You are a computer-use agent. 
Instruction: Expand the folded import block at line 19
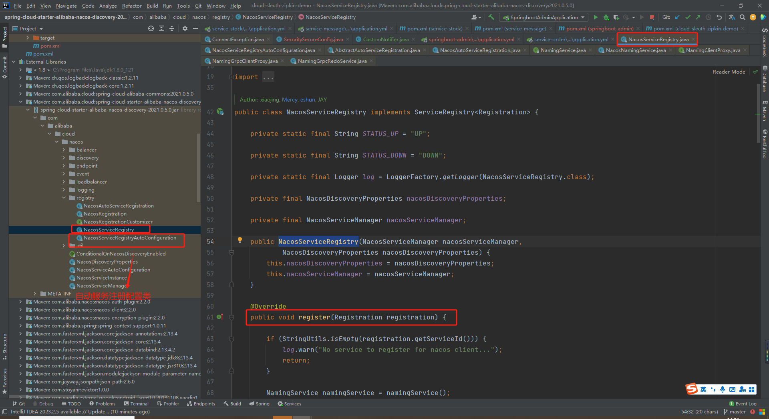click(232, 77)
